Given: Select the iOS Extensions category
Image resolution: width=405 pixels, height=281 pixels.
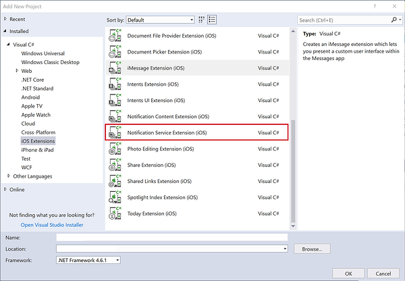Looking at the screenshot, I should (38, 141).
